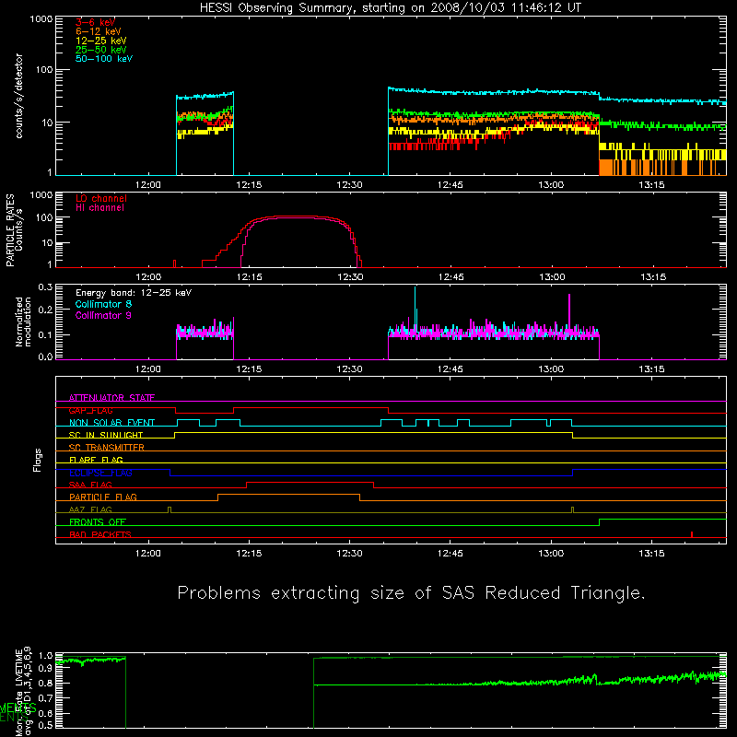
Task: Select the Collimator 8 legend label
Action: click(x=103, y=304)
